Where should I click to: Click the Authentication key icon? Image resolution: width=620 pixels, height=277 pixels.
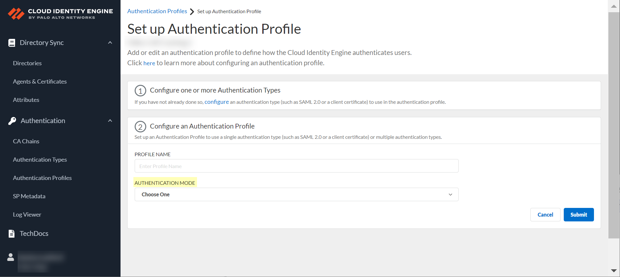pos(12,121)
